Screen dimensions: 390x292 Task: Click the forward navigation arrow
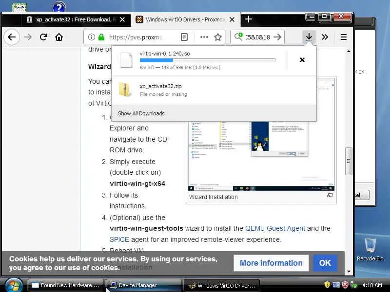tap(28, 37)
